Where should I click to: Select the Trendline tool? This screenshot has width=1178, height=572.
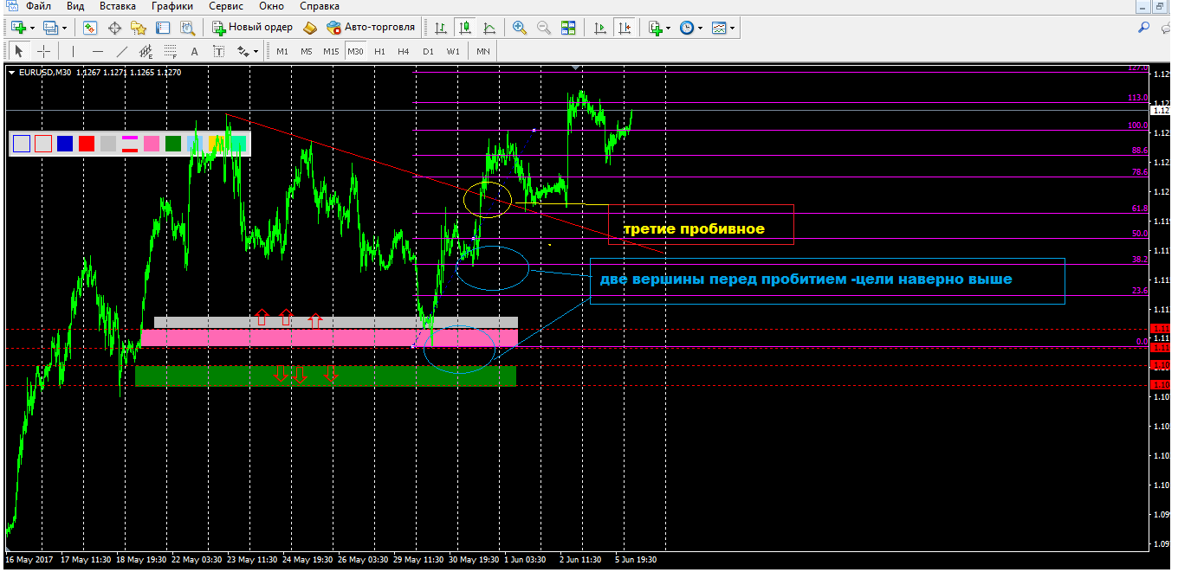coord(122,51)
